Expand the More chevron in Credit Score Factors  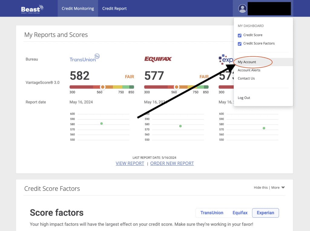(x=283, y=187)
